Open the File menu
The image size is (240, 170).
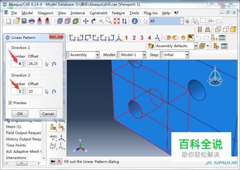(x=14, y=13)
